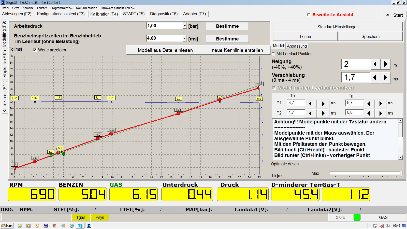Launch Windows Media Player from taskbar

pyautogui.click(x=28, y=226)
